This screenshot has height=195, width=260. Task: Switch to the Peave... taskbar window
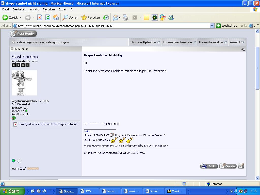pyautogui.click(x=110, y=191)
